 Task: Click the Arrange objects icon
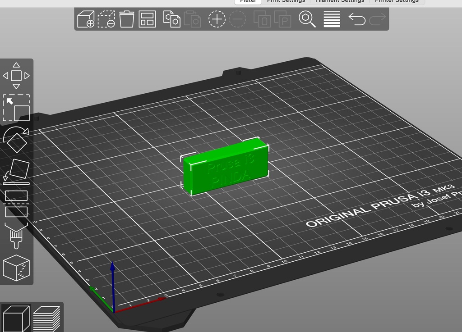click(147, 19)
